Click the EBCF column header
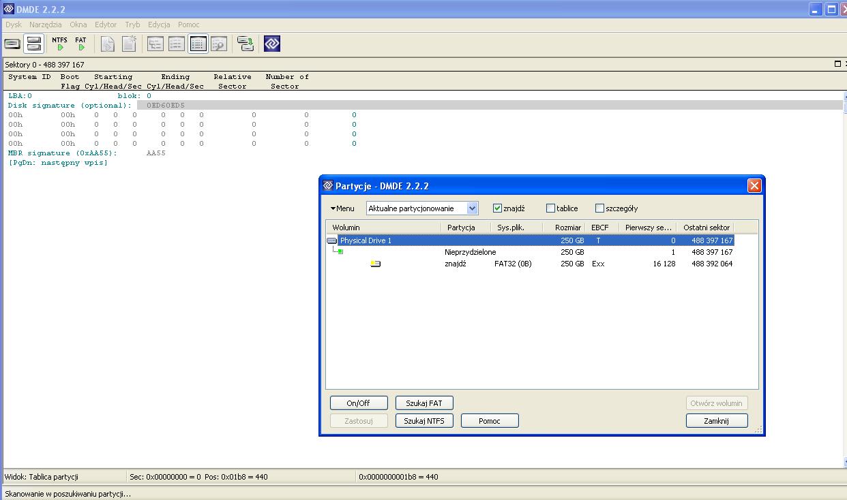This screenshot has height=500, width=847. [602, 228]
